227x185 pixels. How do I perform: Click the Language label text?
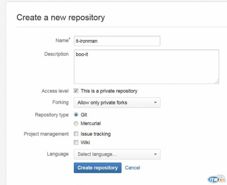pyautogui.click(x=58, y=154)
